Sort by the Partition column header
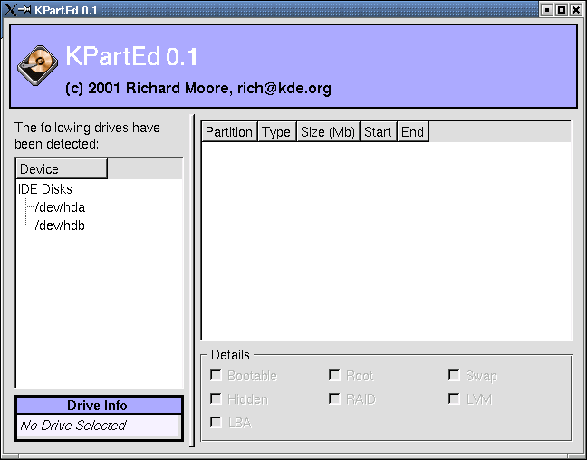 [229, 131]
